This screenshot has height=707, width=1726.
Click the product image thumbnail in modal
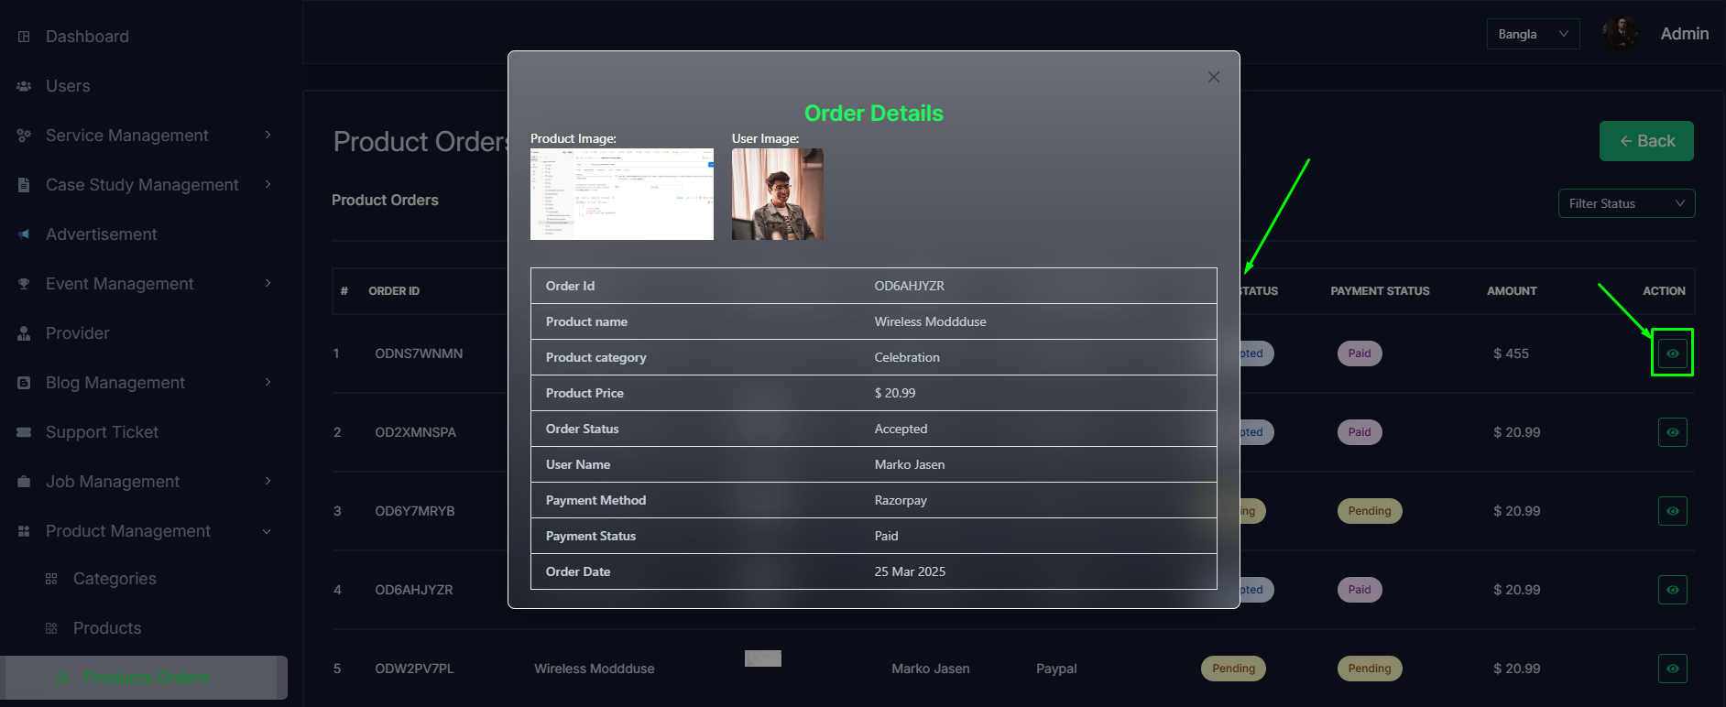pyautogui.click(x=622, y=194)
